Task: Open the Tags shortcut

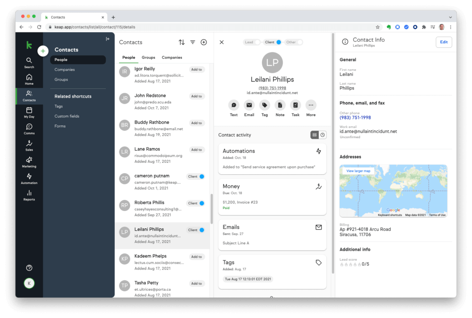Action: coord(59,106)
